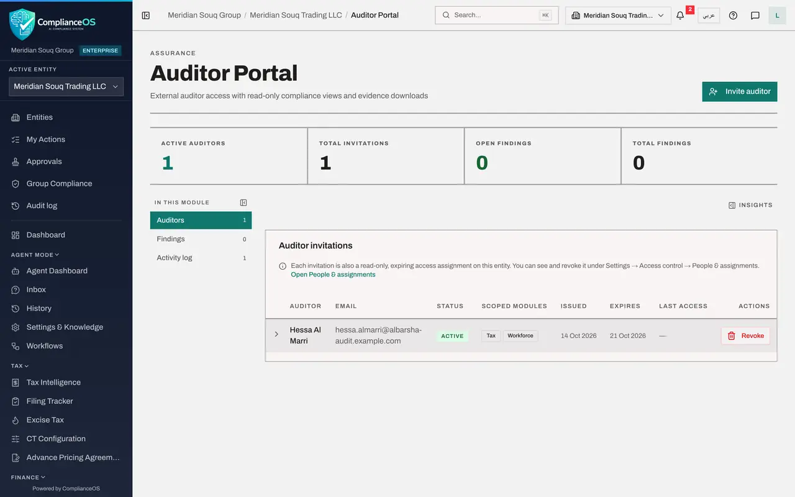
Task: Focus the Search field
Action: point(497,15)
